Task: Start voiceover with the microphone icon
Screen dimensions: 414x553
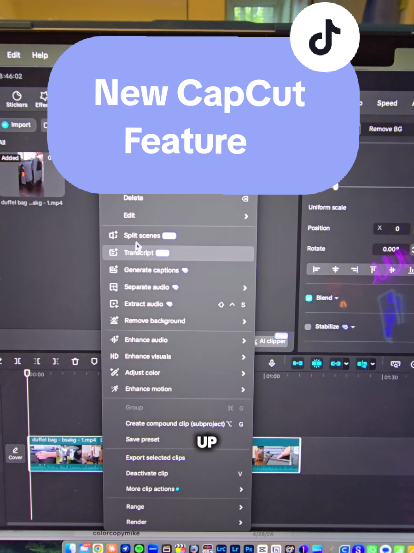Action: coord(271,363)
